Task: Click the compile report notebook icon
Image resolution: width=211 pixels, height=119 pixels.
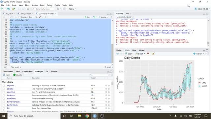Action: pos(46,17)
